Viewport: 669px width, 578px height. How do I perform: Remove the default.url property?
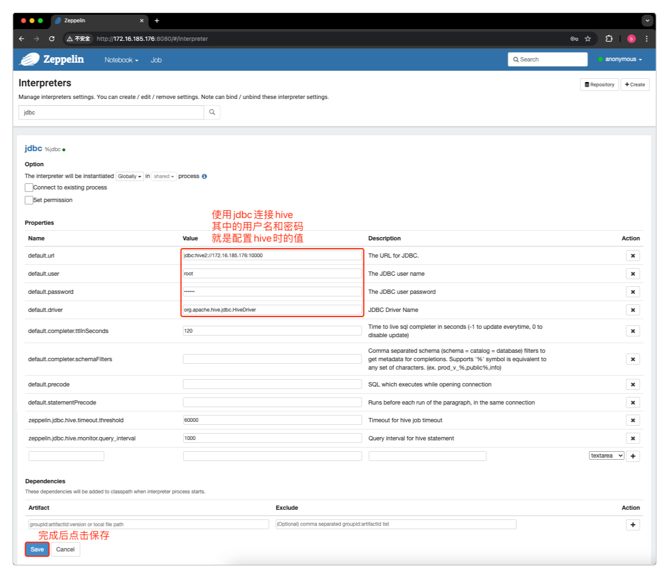(x=633, y=256)
